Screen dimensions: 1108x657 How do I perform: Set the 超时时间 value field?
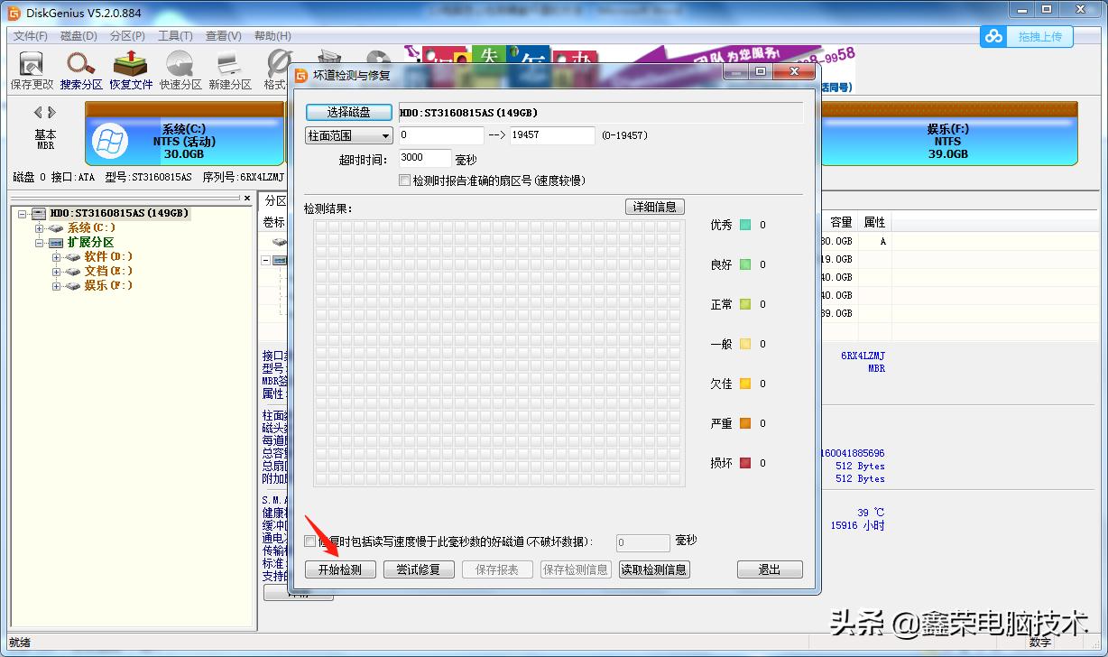pyautogui.click(x=424, y=157)
